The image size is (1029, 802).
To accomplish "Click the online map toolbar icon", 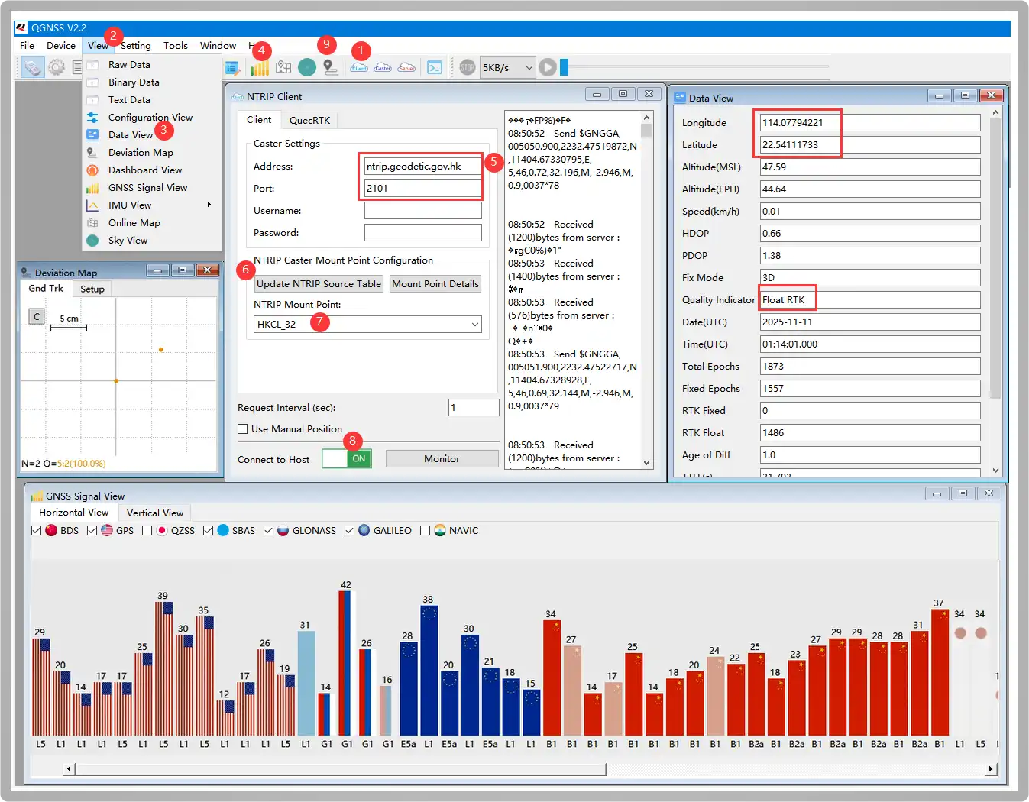I will click(x=283, y=67).
